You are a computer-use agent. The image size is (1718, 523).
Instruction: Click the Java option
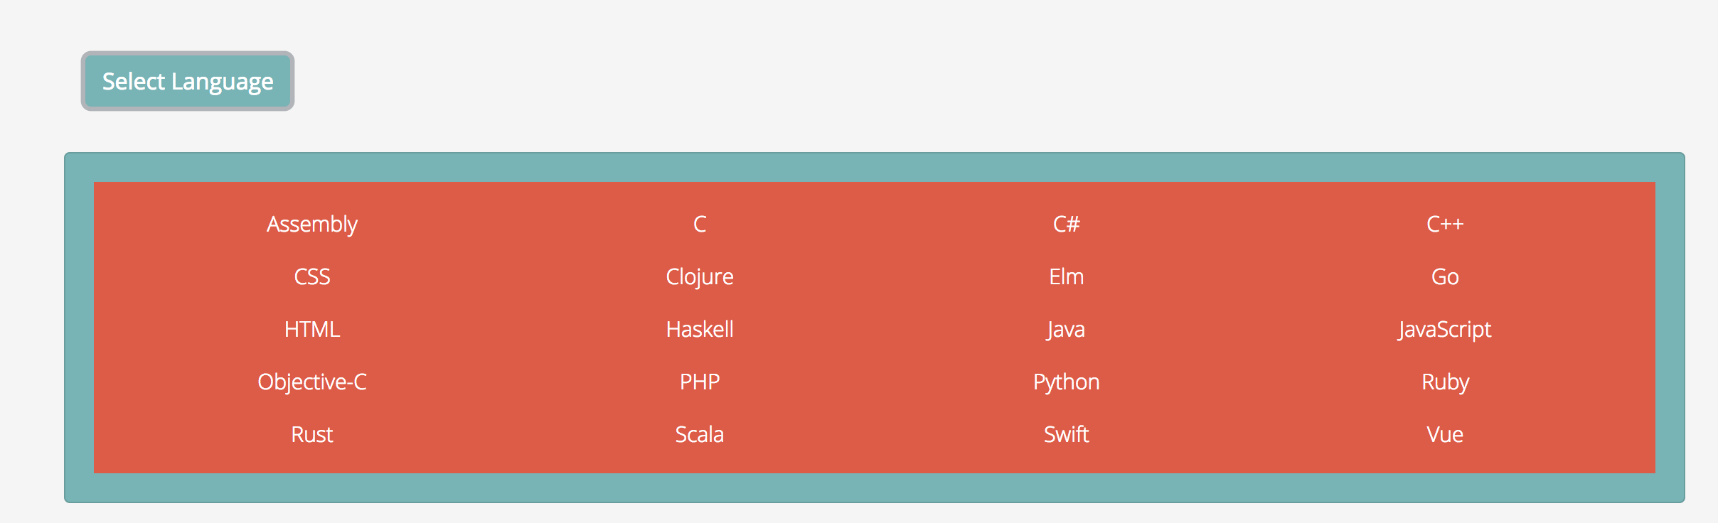(x=1066, y=329)
